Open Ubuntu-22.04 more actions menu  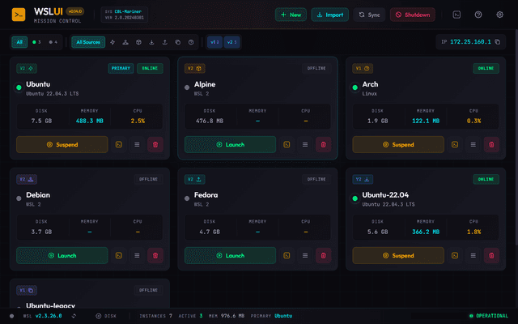(473, 255)
